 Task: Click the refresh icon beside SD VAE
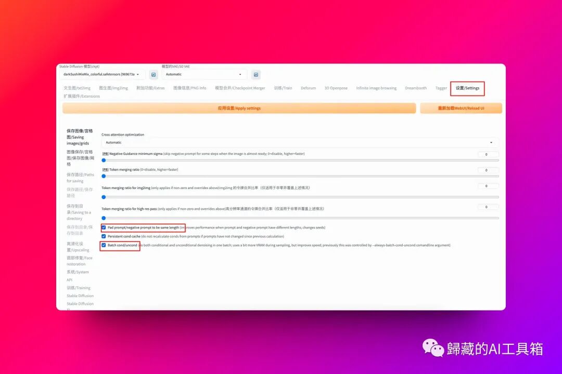coord(256,74)
